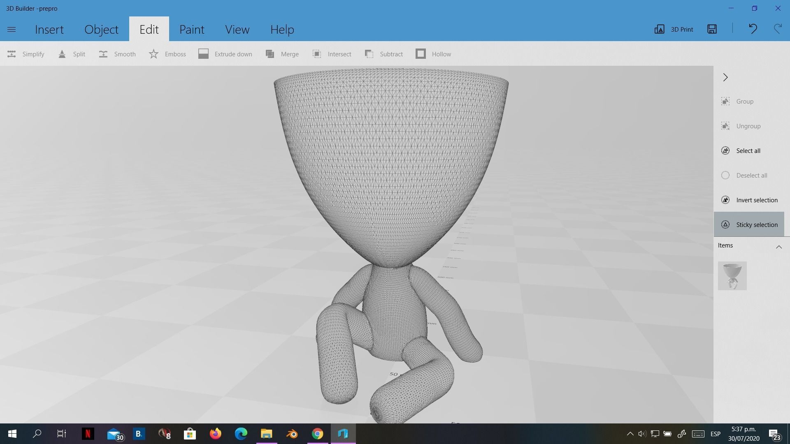Screen dimensions: 790x444
Task: Open Microsoft Store from taskbar
Action: tap(190, 434)
